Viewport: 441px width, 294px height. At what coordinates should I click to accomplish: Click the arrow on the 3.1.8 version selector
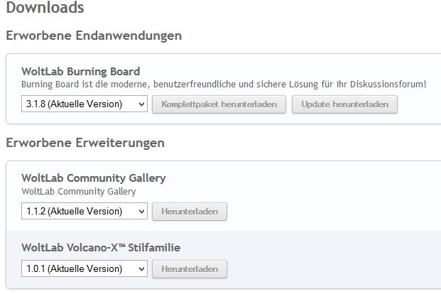(141, 104)
